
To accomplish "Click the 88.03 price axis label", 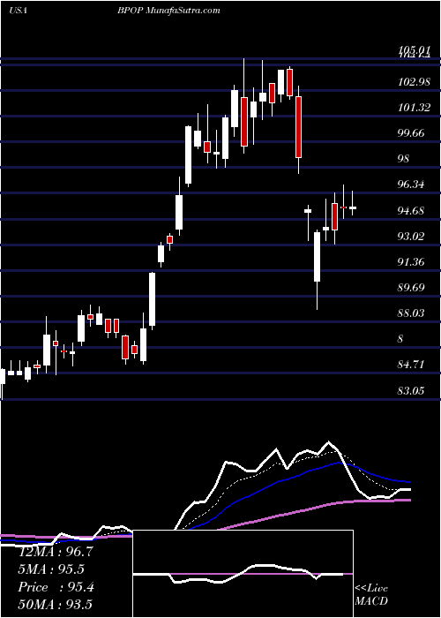I will (x=412, y=313).
